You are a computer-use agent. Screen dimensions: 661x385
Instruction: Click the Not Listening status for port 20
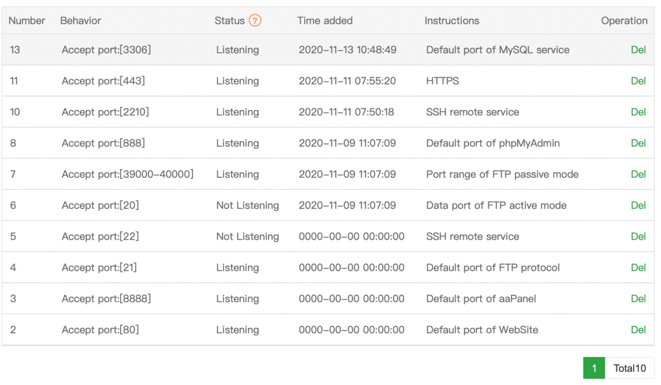[247, 205]
